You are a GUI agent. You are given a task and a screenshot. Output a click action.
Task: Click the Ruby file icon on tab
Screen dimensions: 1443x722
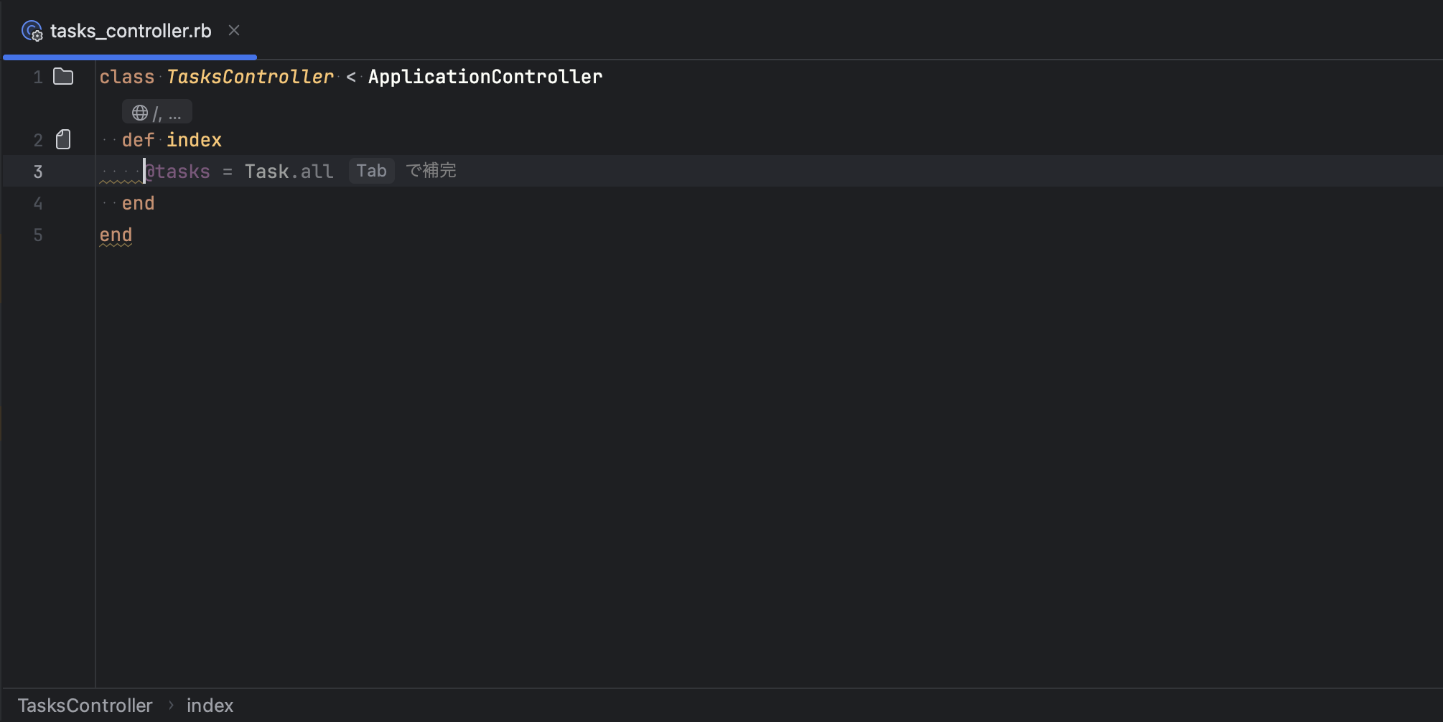(32, 31)
